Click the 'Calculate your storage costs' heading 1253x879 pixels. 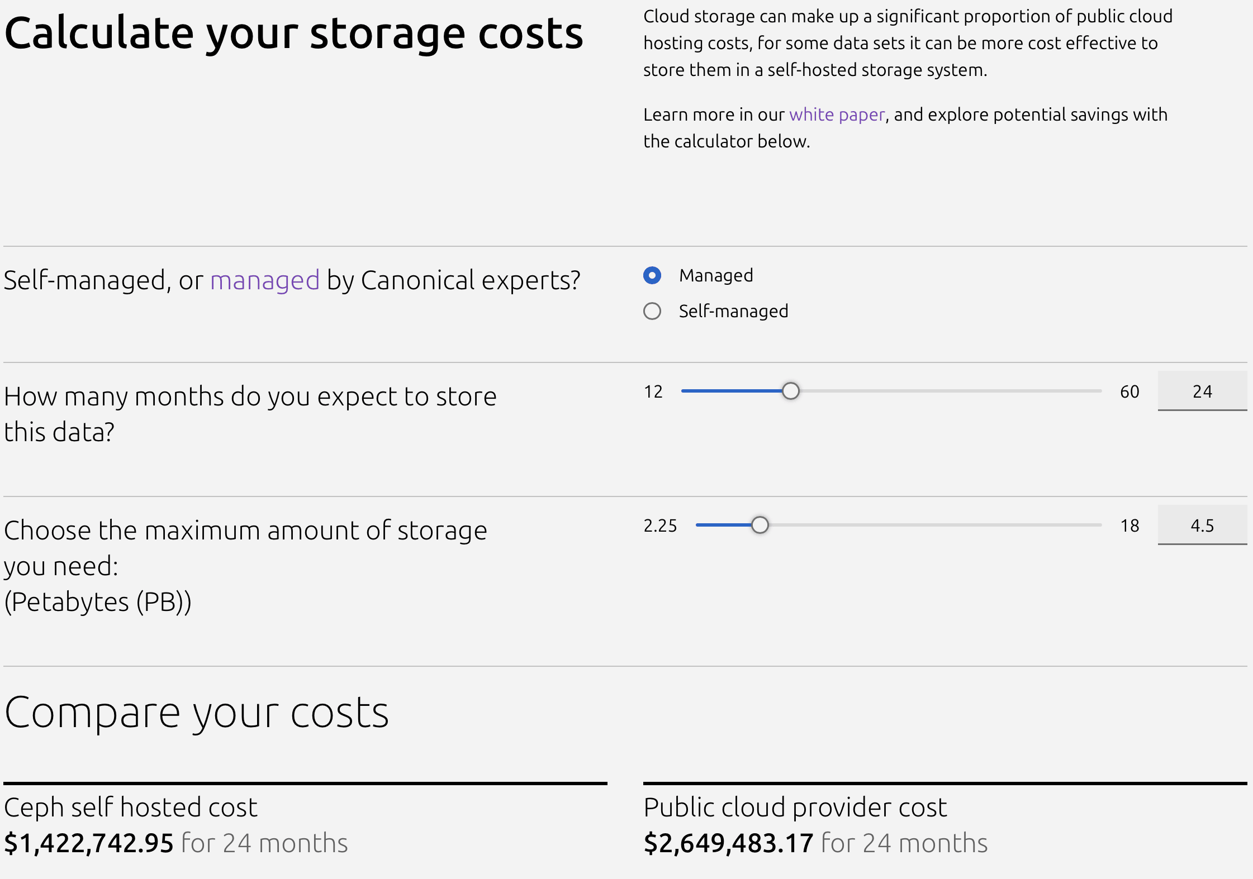293,34
